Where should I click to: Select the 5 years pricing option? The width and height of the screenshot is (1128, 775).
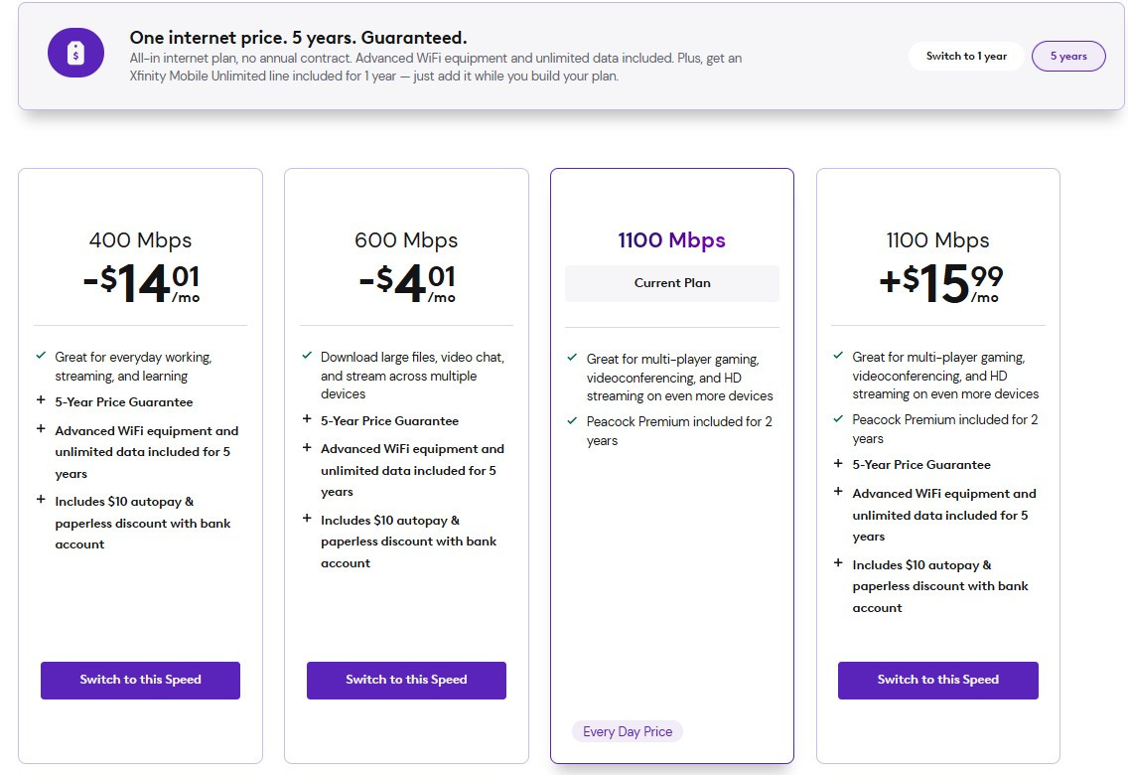pos(1068,56)
